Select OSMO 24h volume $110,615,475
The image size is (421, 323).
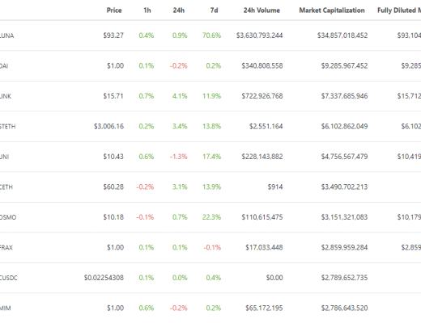pos(262,217)
